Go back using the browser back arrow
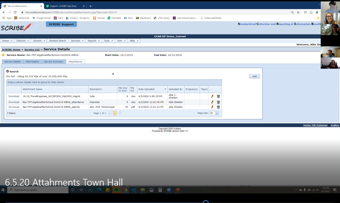Viewport: 340px width, 203px height. [4, 12]
